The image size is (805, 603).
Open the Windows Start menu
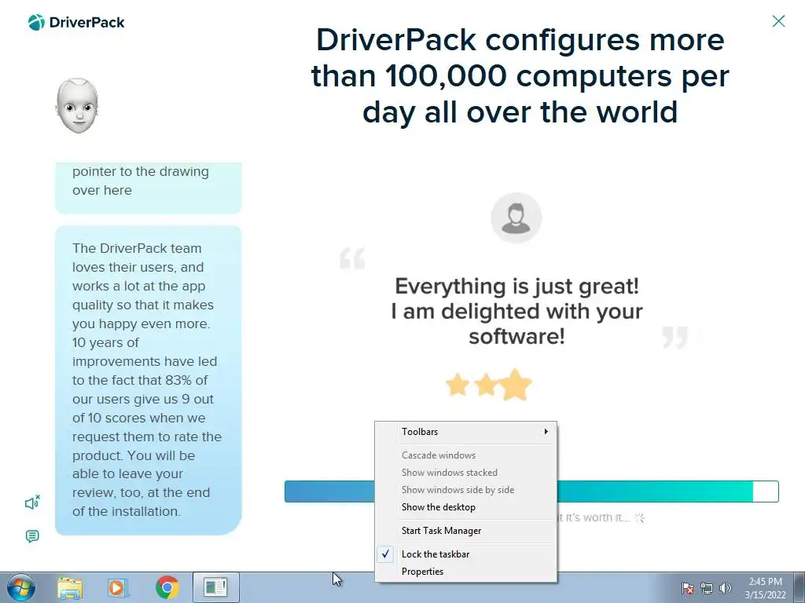(x=21, y=587)
